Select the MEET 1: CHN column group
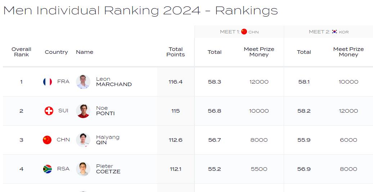 [239, 32]
